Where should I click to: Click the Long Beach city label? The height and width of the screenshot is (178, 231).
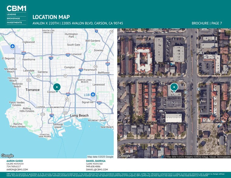click(79, 116)
